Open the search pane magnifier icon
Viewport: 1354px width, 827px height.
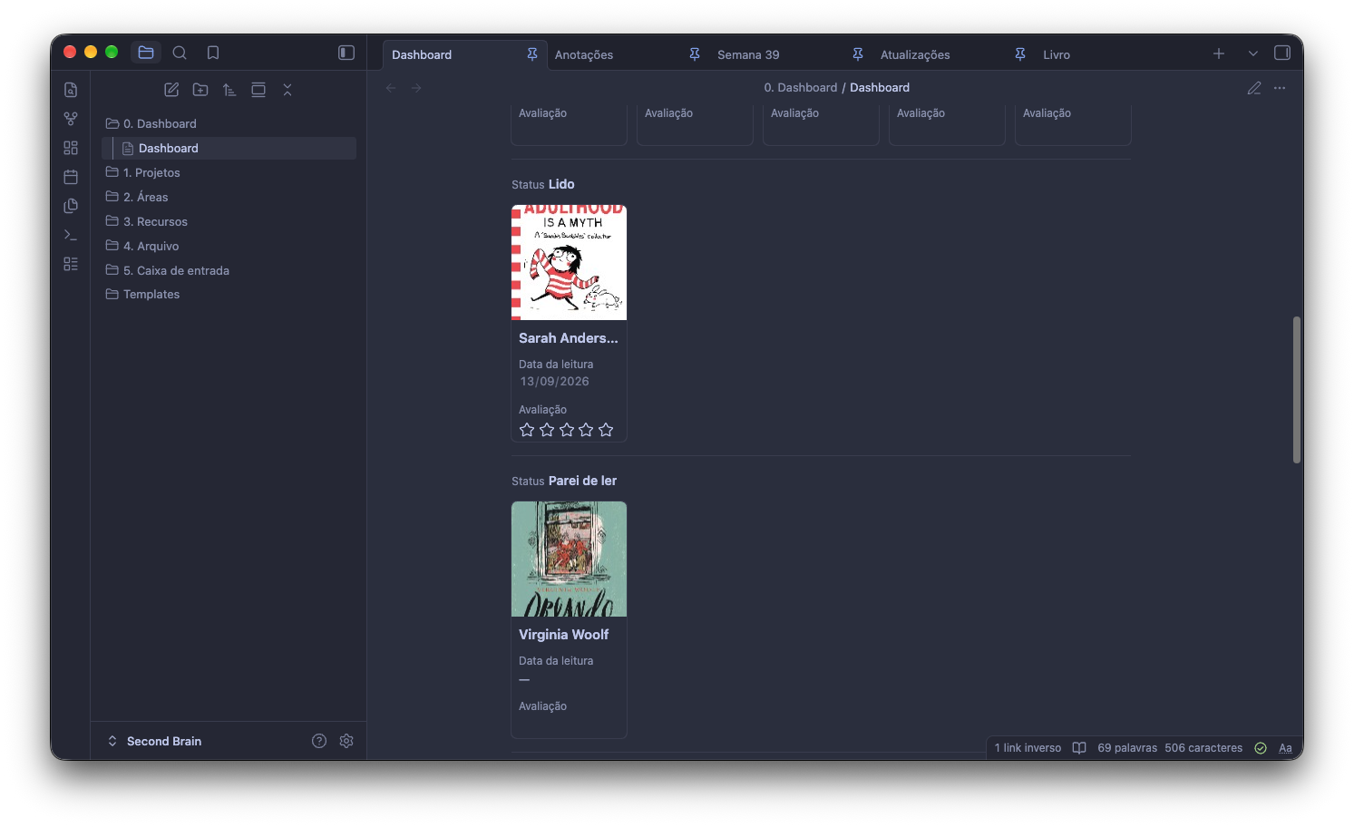180,53
